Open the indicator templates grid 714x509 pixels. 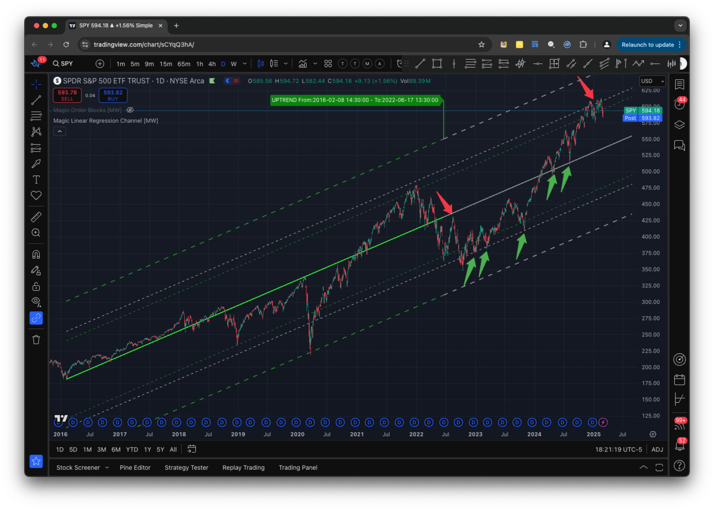328,64
